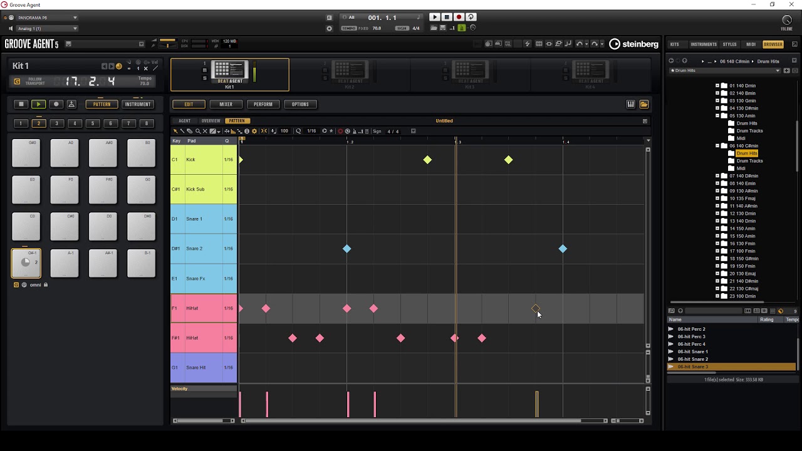Click the top transport Record button
802x451 pixels.
[x=459, y=18]
